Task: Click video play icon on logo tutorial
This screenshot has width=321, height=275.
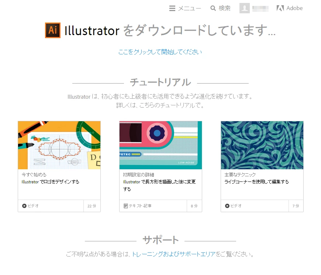Action: (24, 206)
